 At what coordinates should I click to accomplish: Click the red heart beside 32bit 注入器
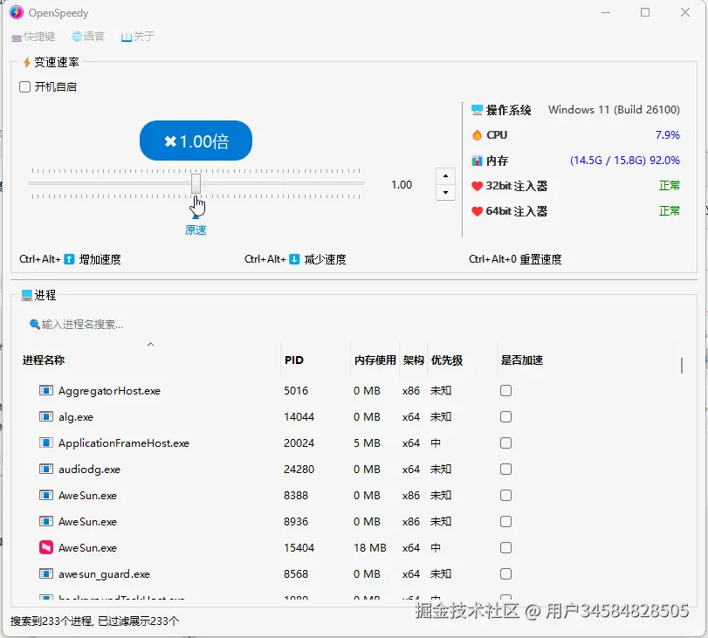pos(477,186)
